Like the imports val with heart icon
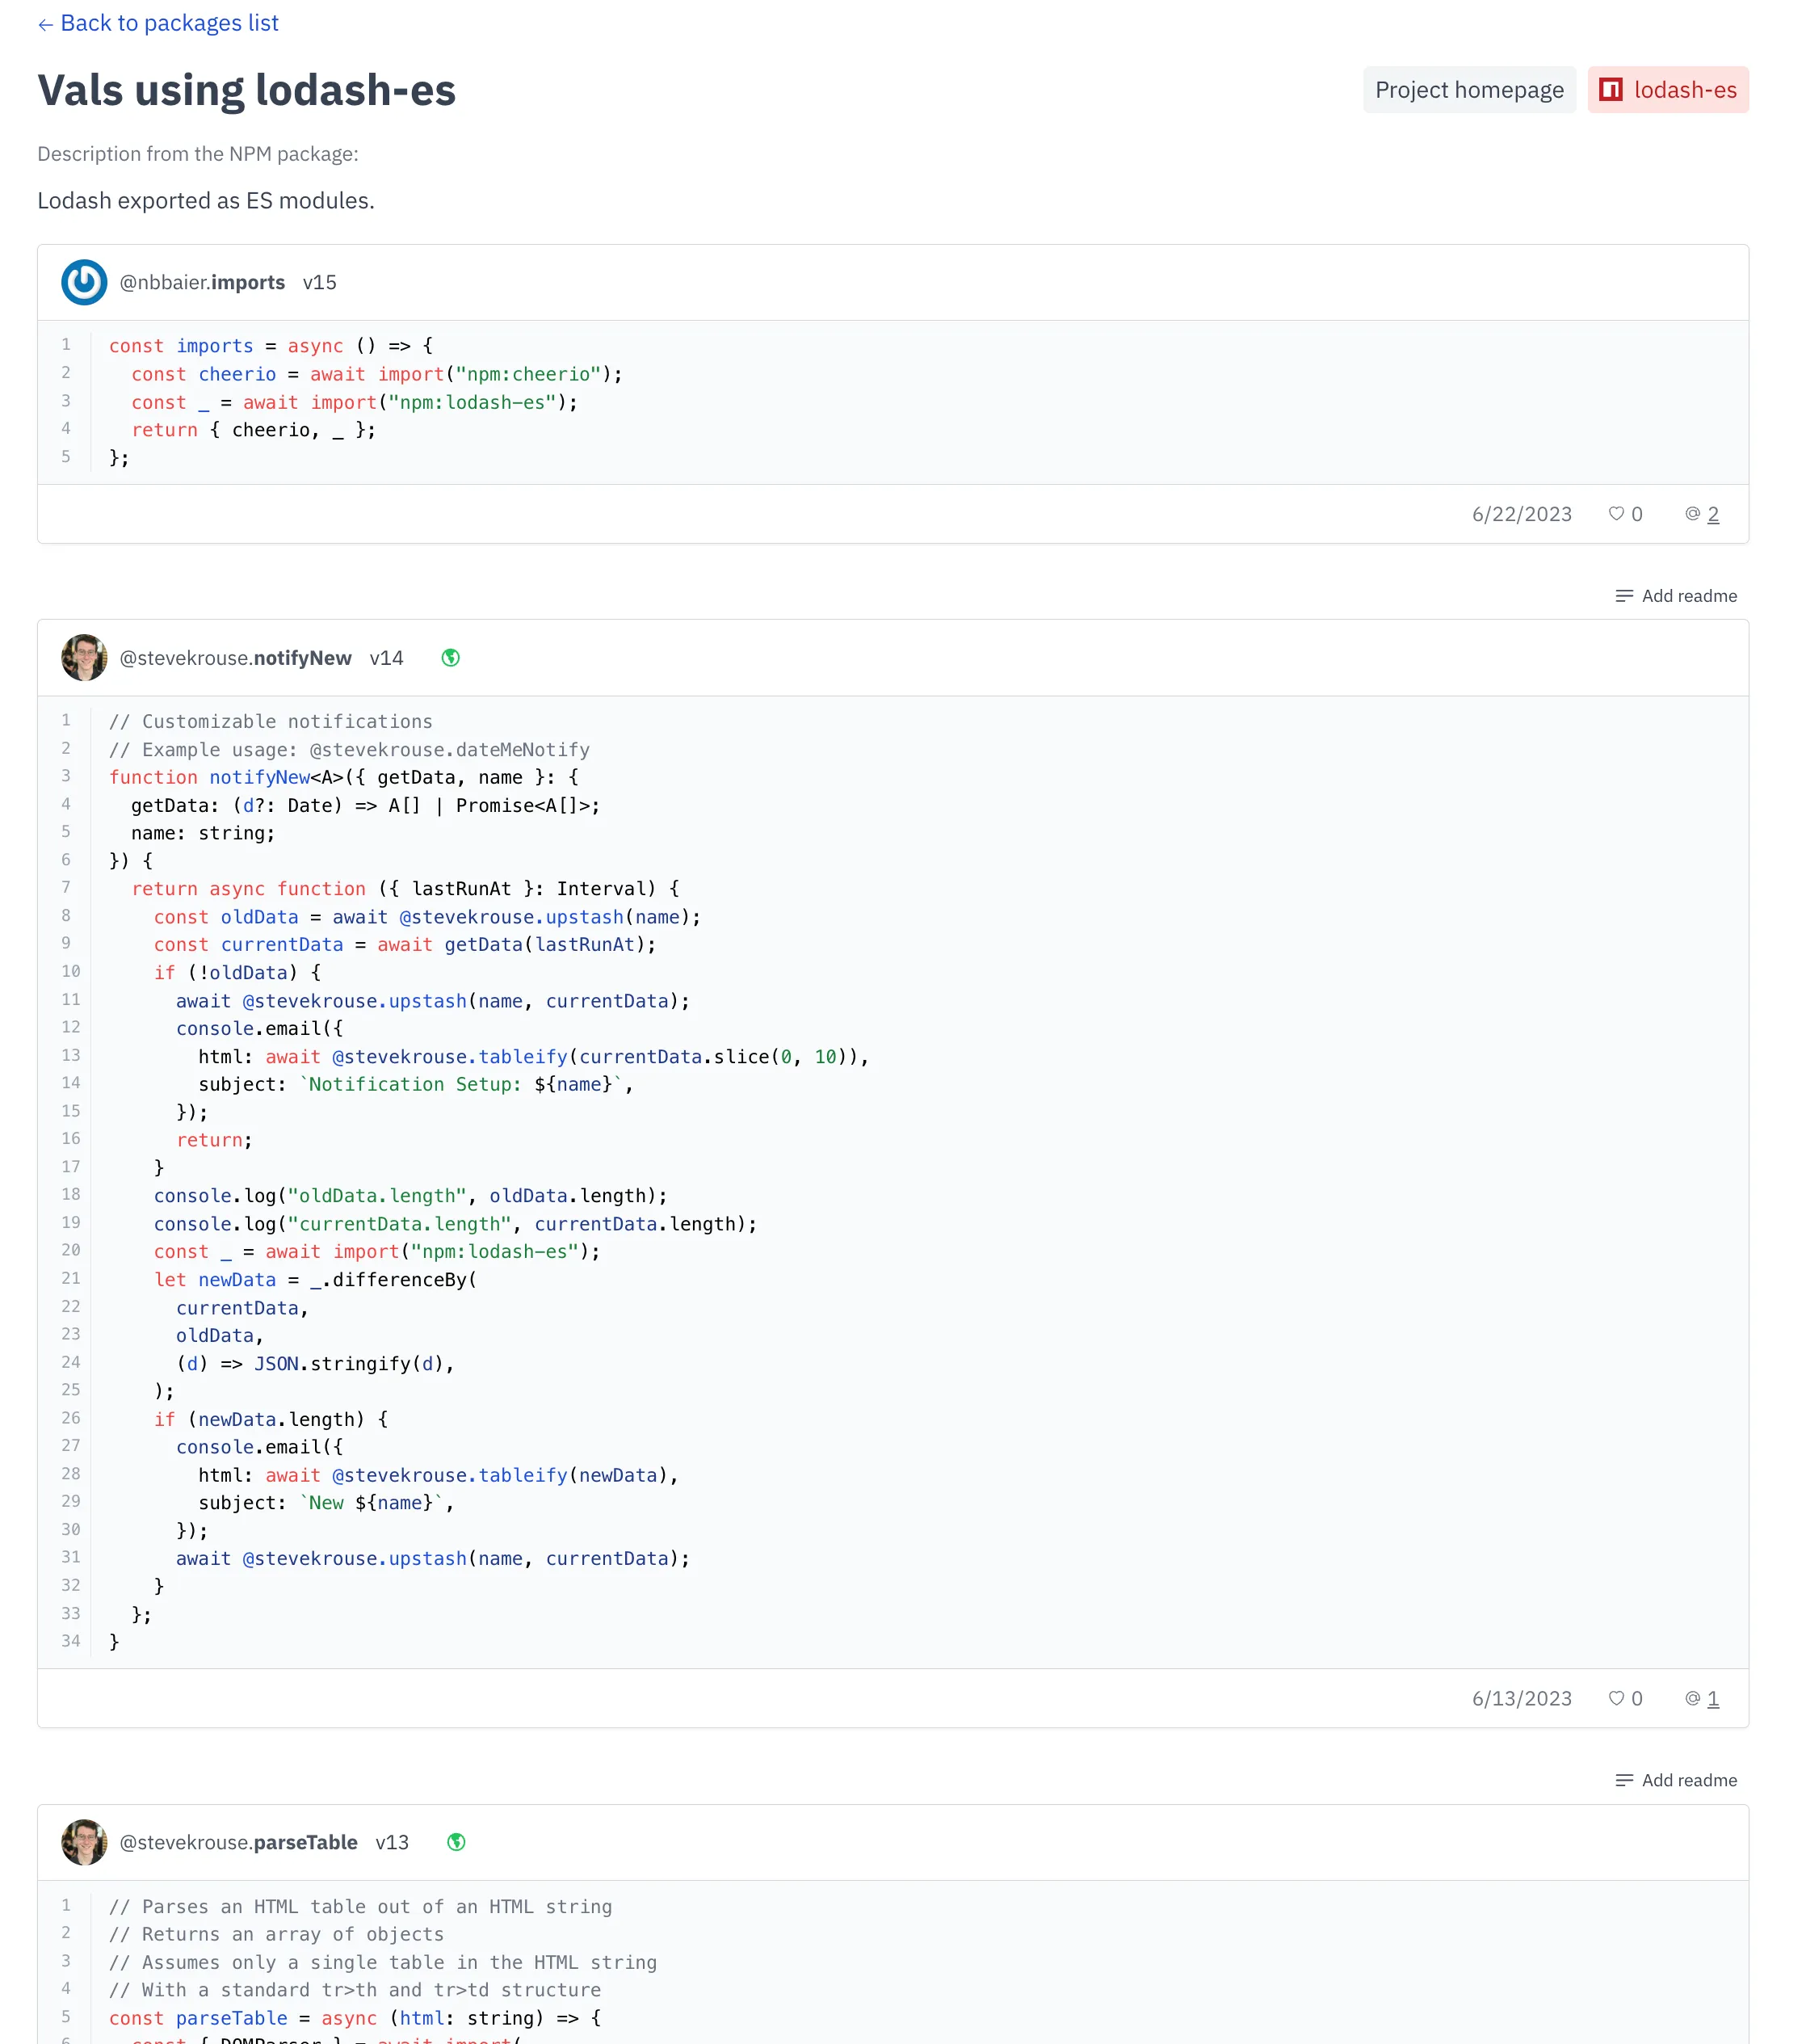1806x2044 pixels. pyautogui.click(x=1615, y=514)
